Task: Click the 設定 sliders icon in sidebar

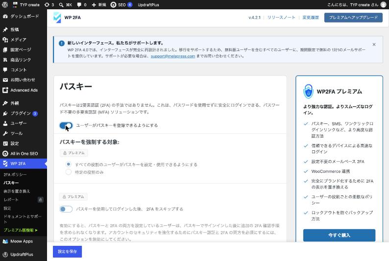Action: point(5,143)
